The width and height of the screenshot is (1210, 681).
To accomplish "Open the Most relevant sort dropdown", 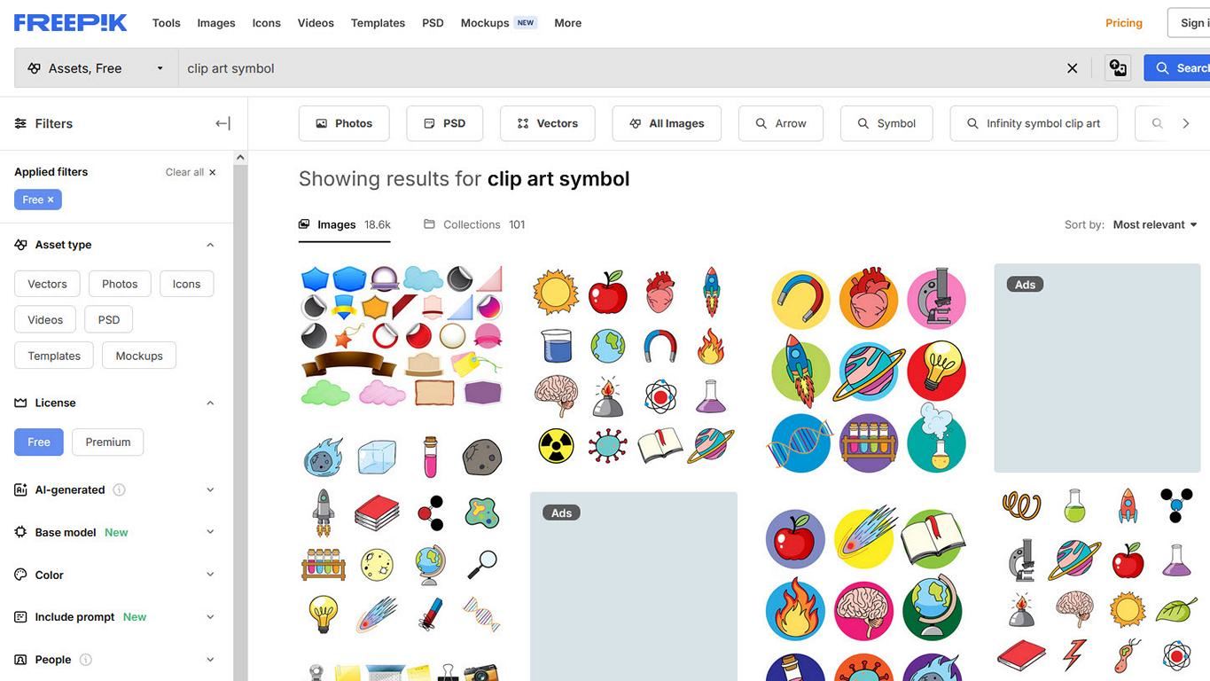I will (1155, 224).
